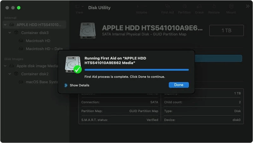Collapse the APPLE HDD sidebar chevron

click(x=5, y=25)
